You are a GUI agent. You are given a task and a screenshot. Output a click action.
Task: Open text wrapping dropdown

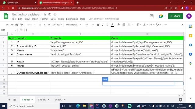152,25
